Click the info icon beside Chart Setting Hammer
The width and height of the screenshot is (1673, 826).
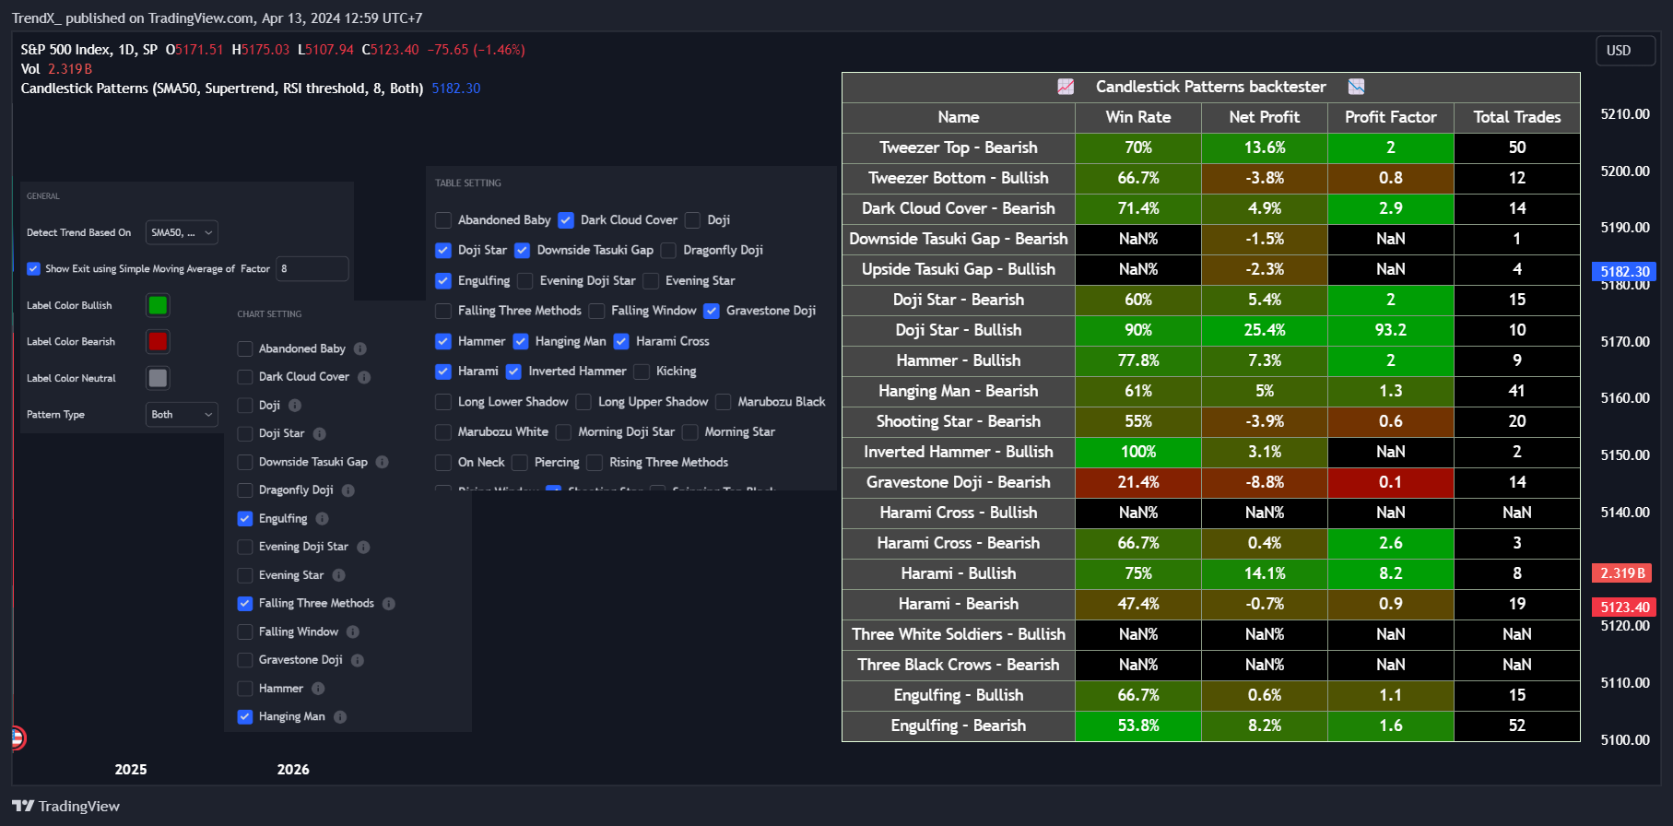[x=318, y=689]
